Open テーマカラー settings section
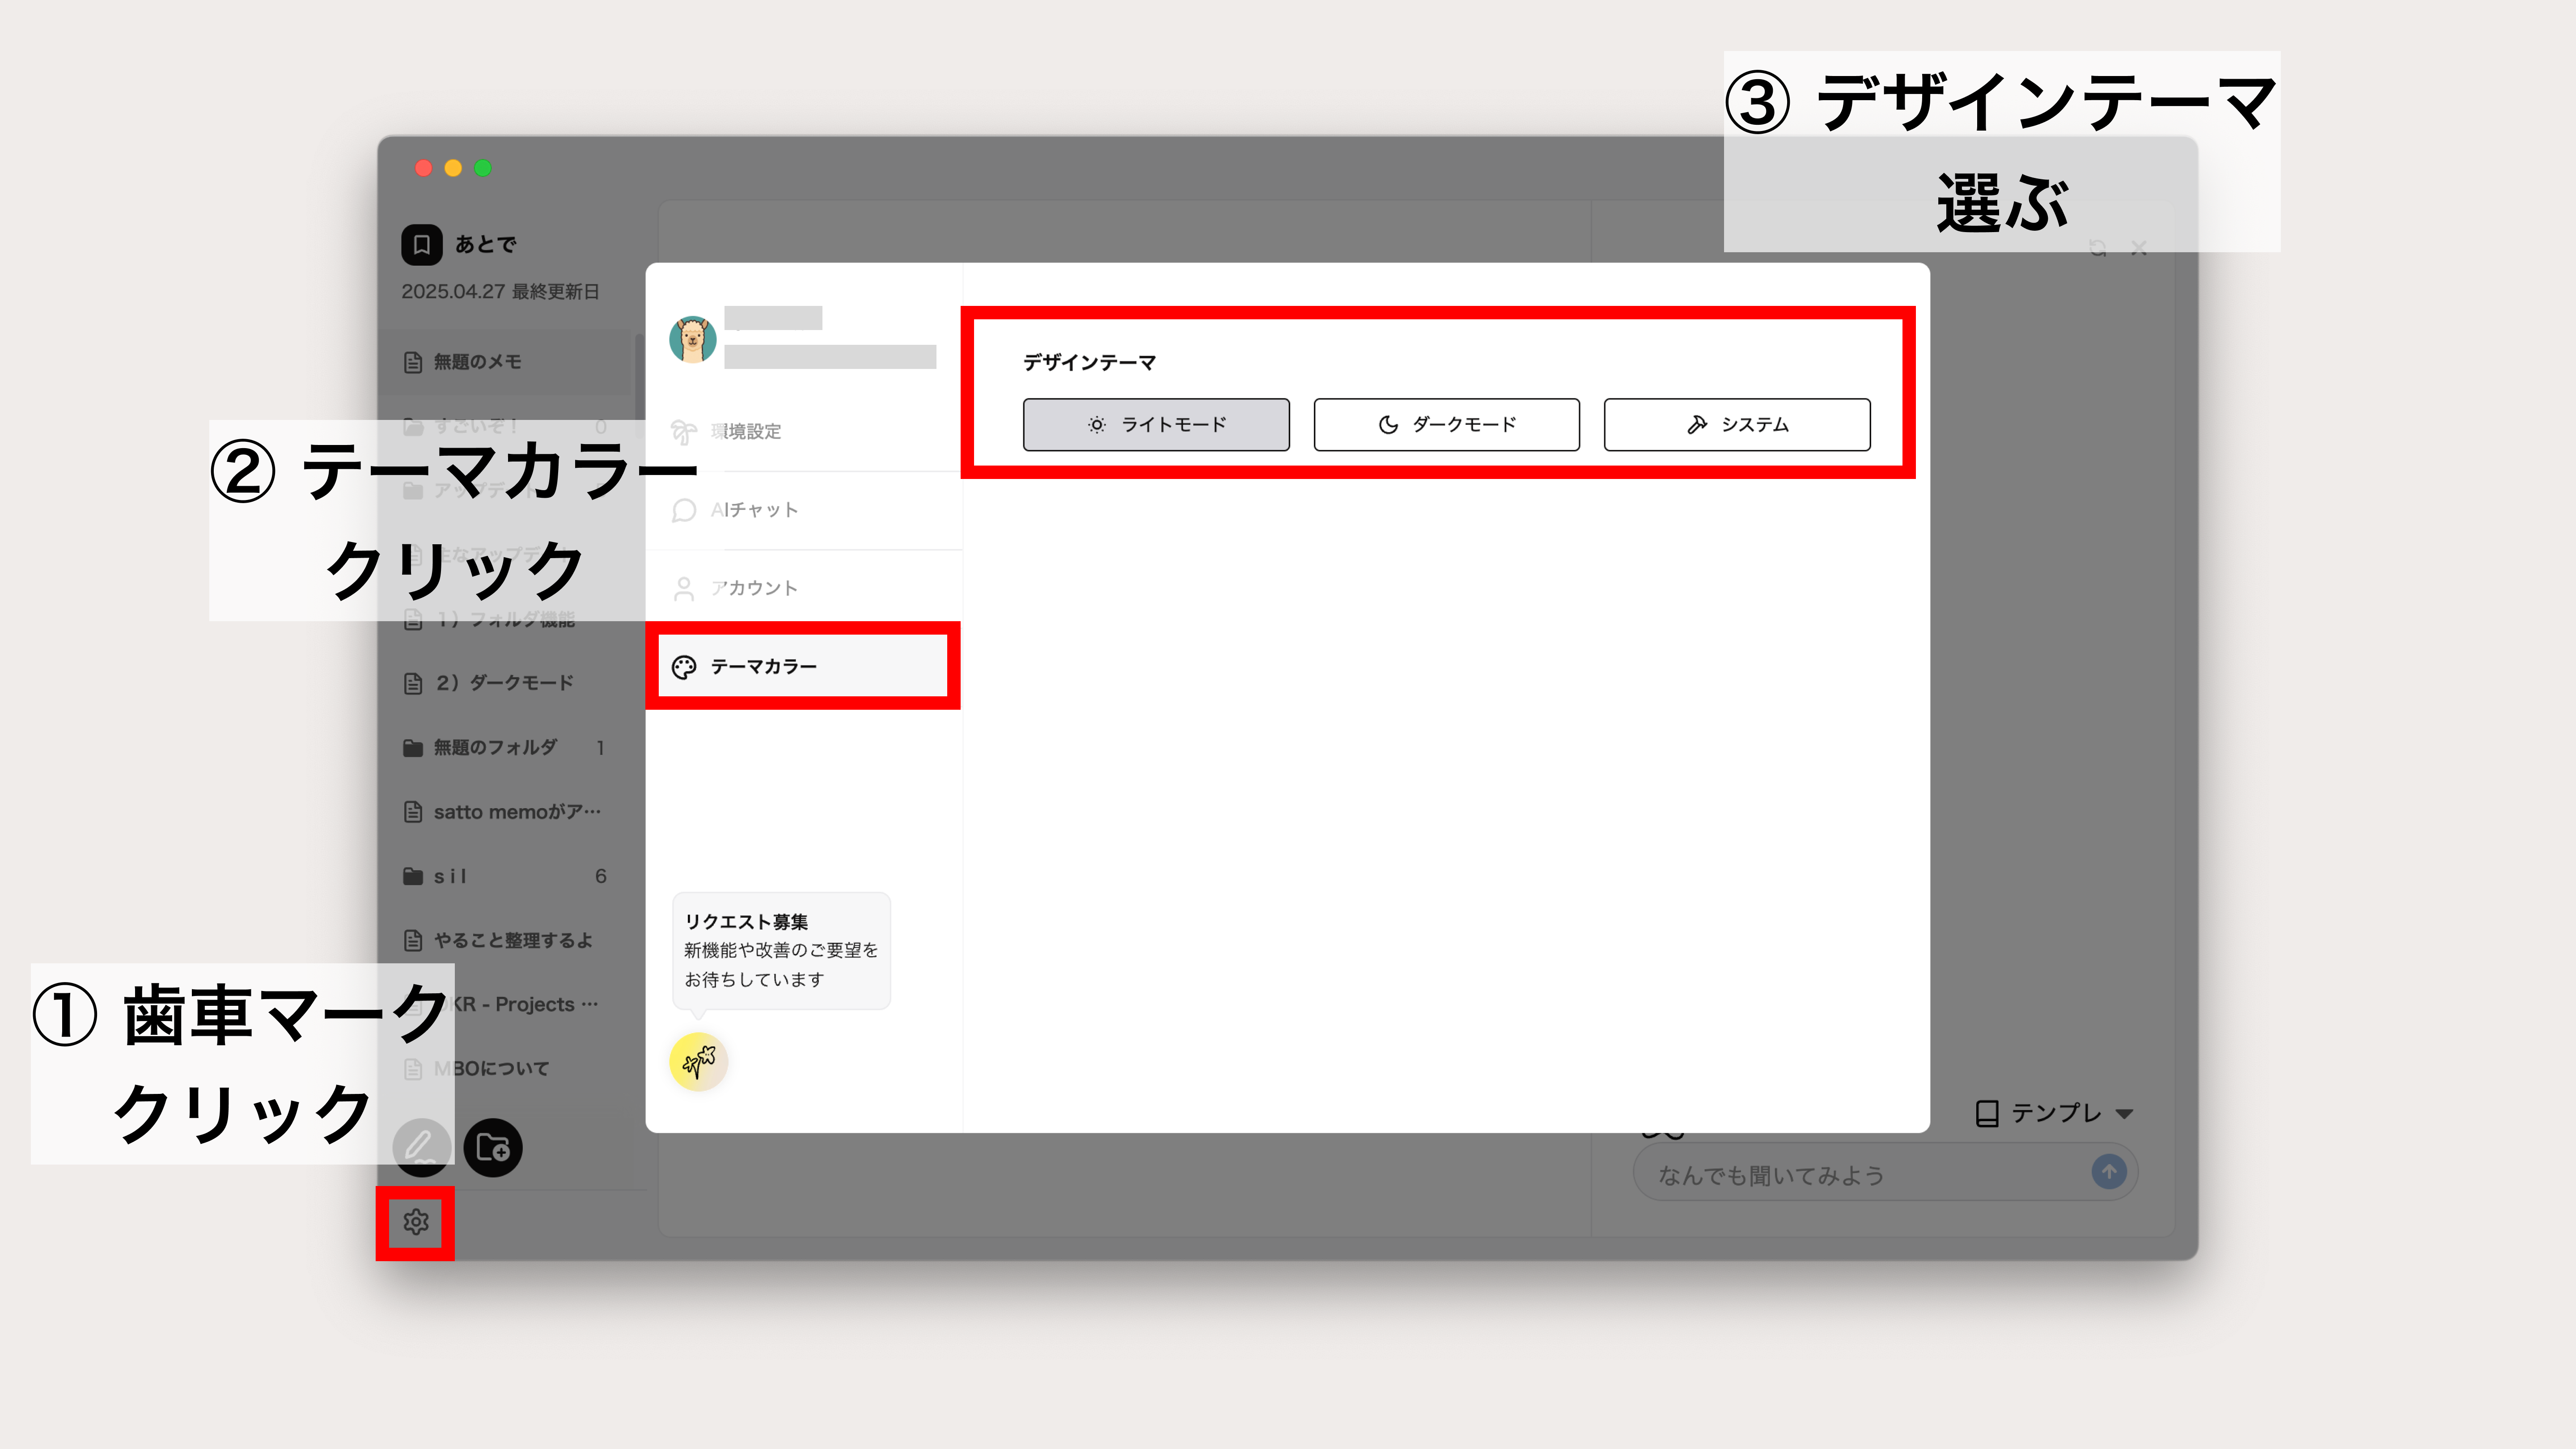The height and width of the screenshot is (1449, 2576). pos(803,666)
